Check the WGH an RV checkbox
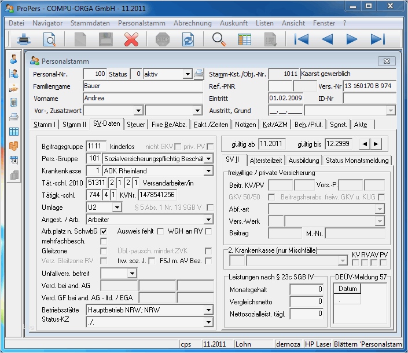408x353 pixels. (208, 231)
